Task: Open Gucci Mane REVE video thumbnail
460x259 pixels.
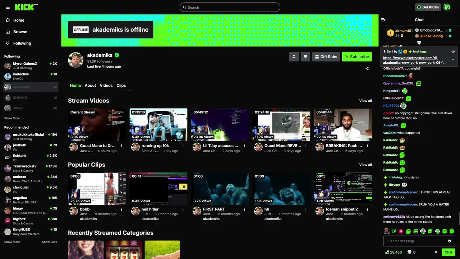Action: click(281, 124)
